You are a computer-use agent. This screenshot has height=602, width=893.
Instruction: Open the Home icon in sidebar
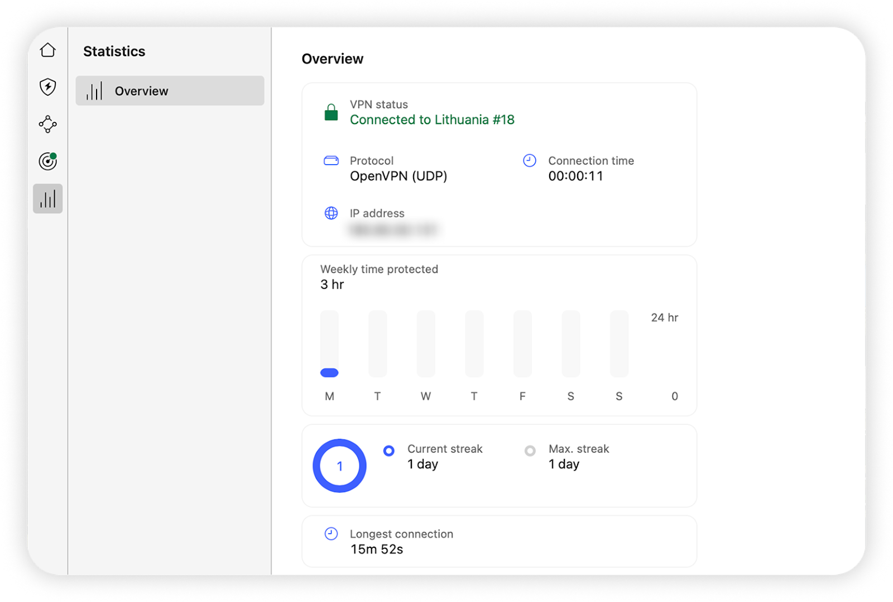[x=48, y=50]
